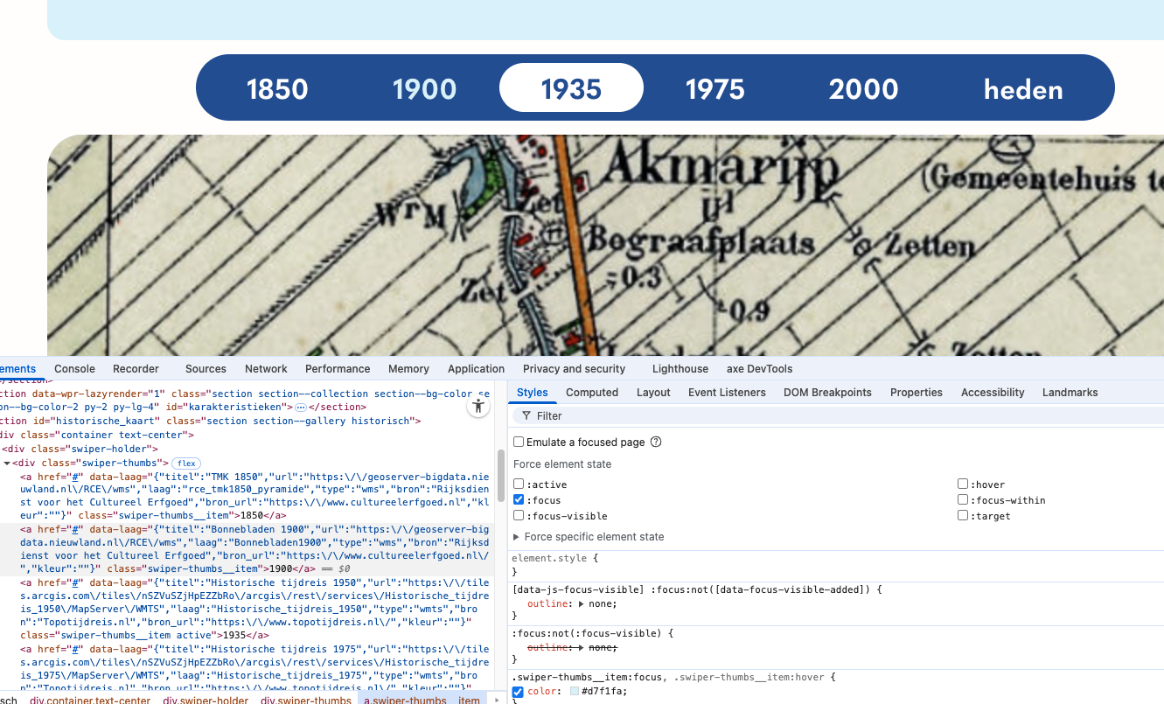Switch to the Sources tab
The width and height of the screenshot is (1164, 704).
[x=206, y=369]
